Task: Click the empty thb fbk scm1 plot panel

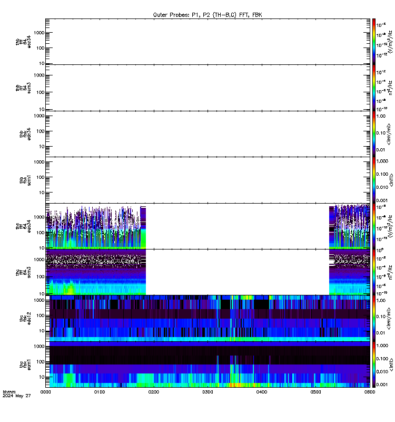Action: (208, 180)
